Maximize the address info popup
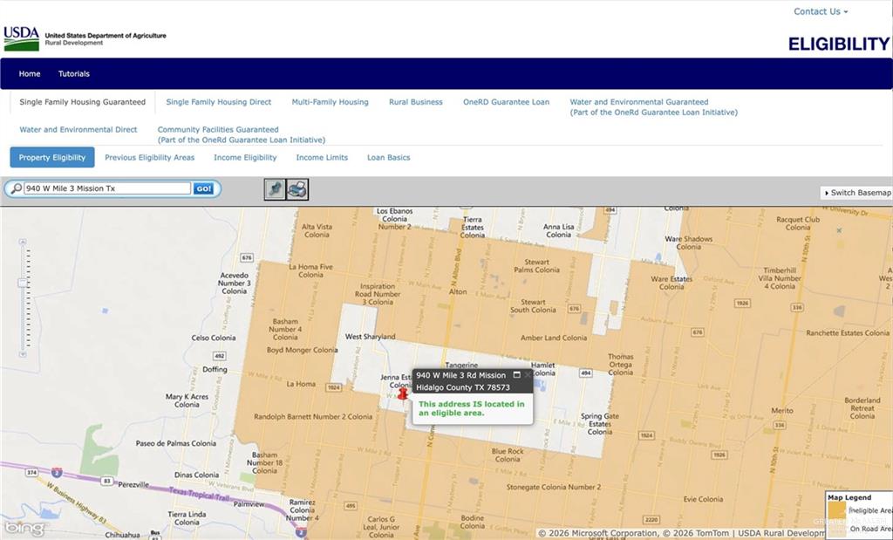The height and width of the screenshot is (540, 893). (516, 375)
